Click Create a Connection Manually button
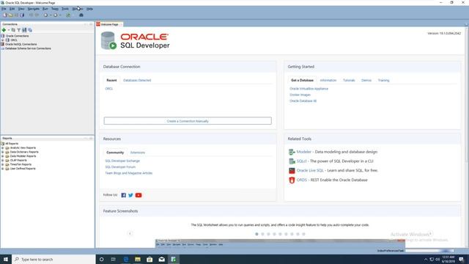 (188, 121)
